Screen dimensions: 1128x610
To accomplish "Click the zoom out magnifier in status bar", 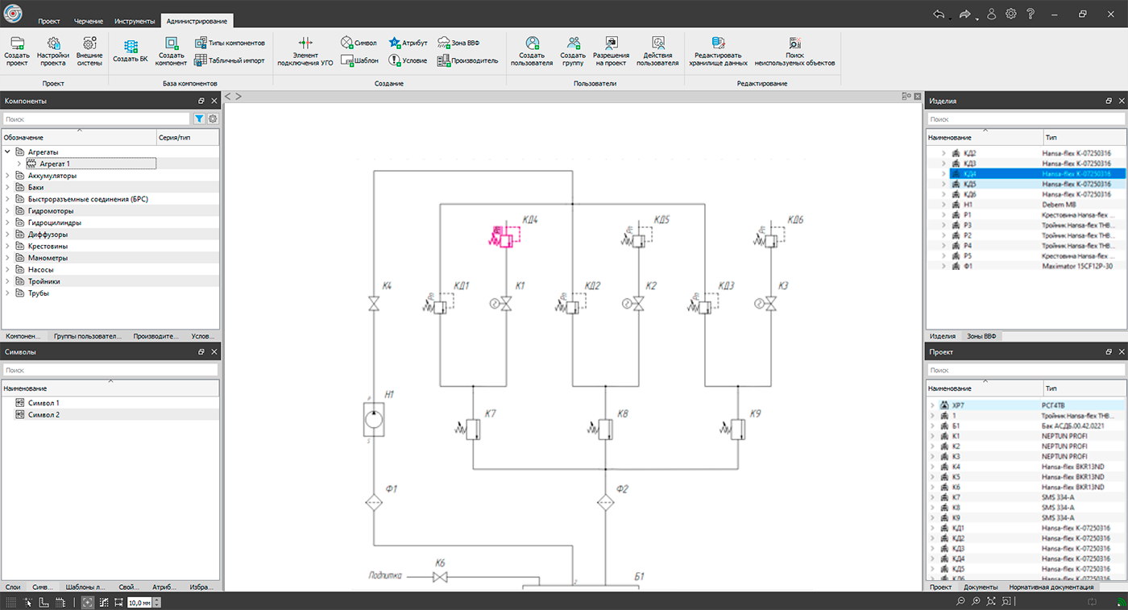I will [x=960, y=602].
